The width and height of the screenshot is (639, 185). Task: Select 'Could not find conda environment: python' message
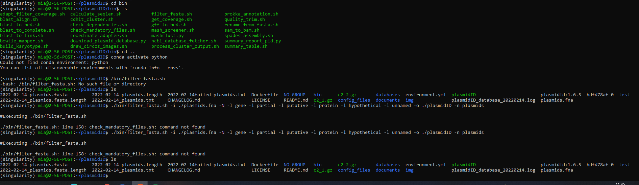(x=54, y=63)
